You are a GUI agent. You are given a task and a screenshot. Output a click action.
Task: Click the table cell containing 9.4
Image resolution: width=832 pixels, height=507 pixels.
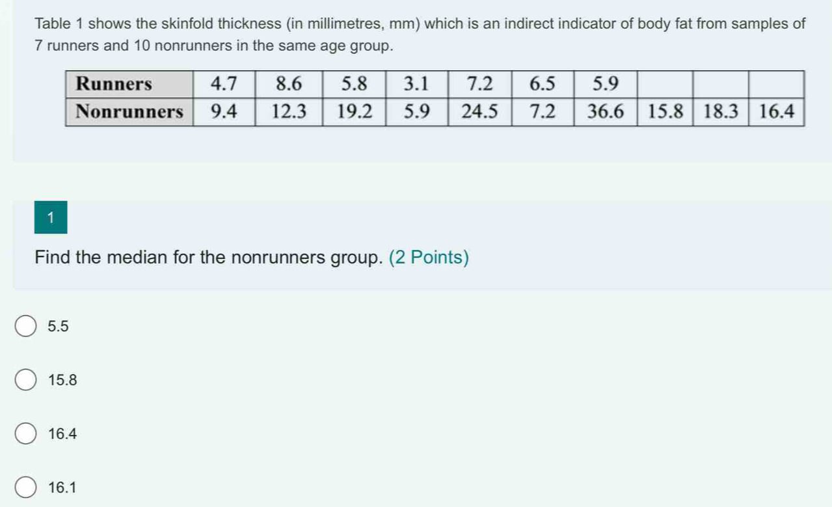225,111
